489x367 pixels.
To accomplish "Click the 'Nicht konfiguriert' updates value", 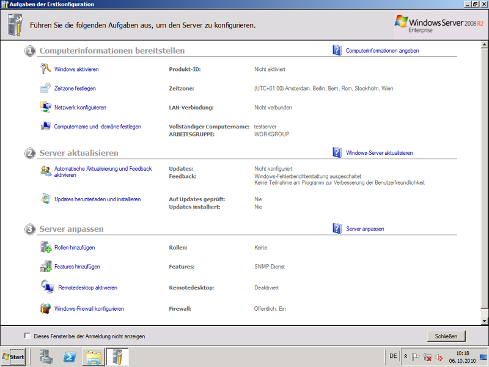I will pyautogui.click(x=273, y=169).
